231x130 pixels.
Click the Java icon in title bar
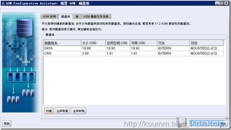(x=3, y=3)
